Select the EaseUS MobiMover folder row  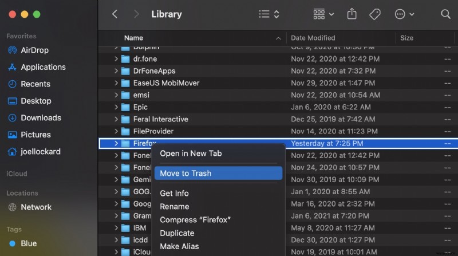pyautogui.click(x=162, y=83)
